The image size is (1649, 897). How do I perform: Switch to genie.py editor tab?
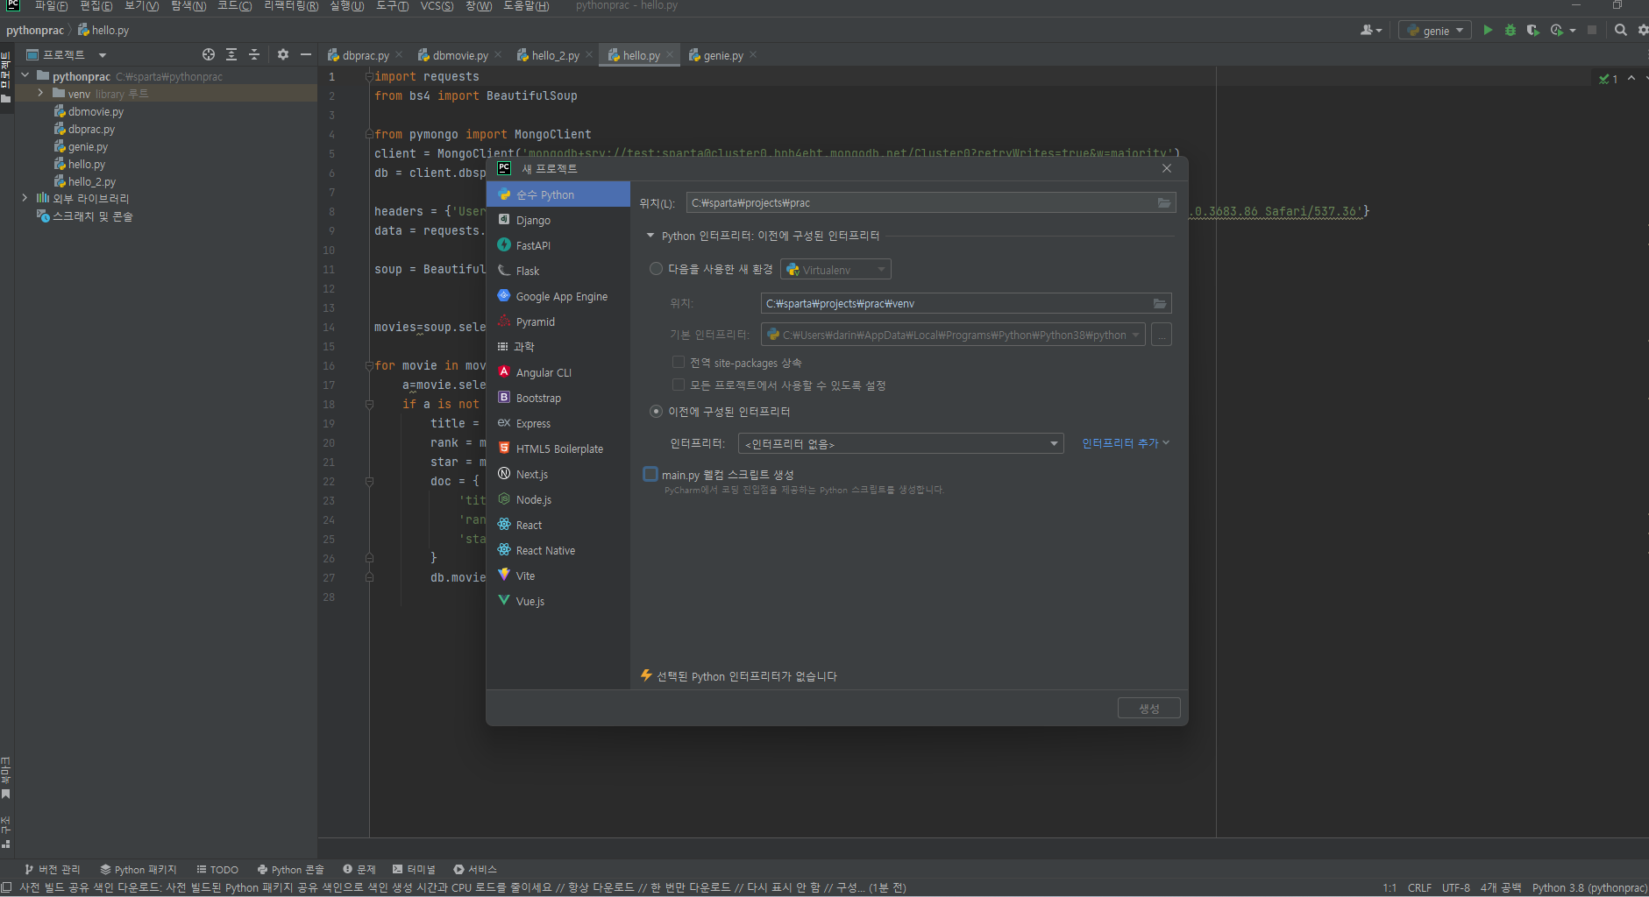(x=723, y=55)
